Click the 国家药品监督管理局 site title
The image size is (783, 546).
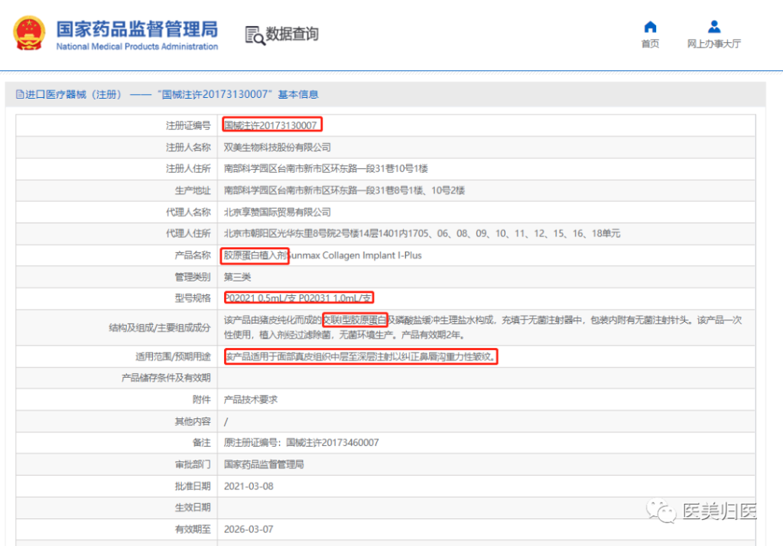pyautogui.click(x=137, y=29)
